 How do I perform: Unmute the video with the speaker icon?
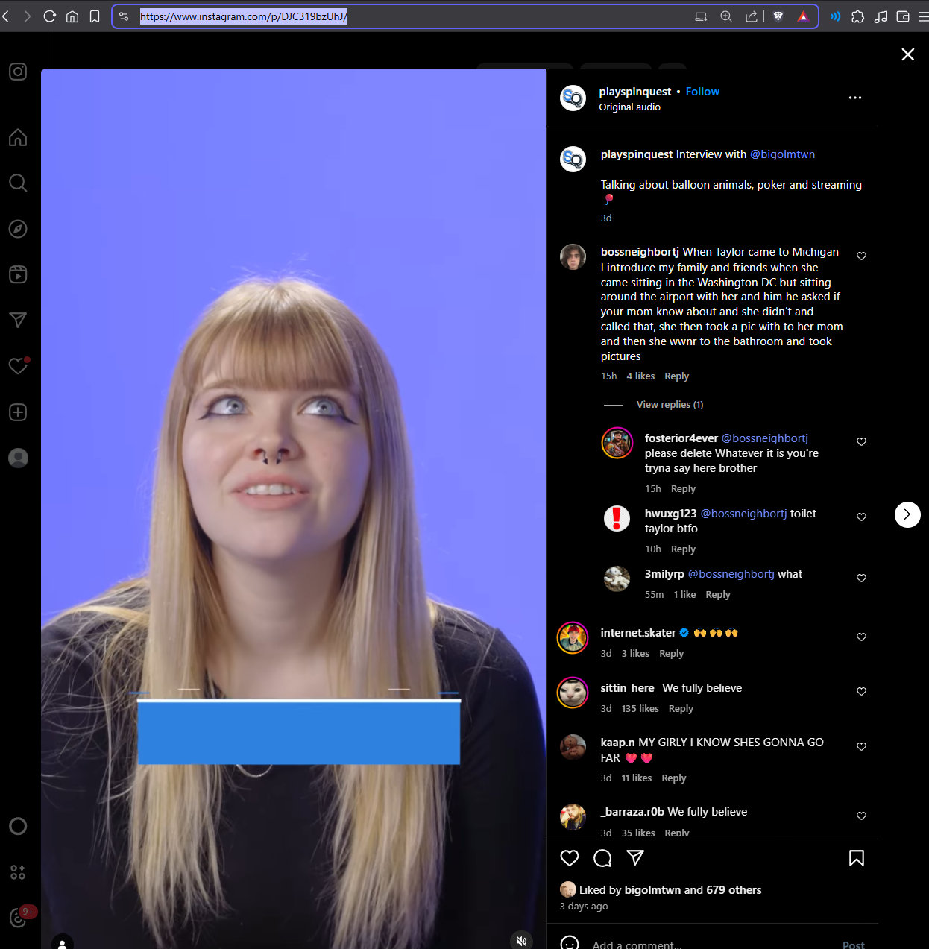pyautogui.click(x=522, y=941)
